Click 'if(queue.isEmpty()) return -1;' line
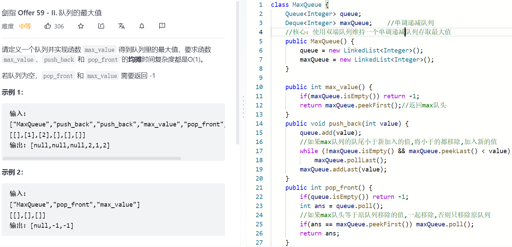This screenshot has width=512, height=247. (x=354, y=197)
